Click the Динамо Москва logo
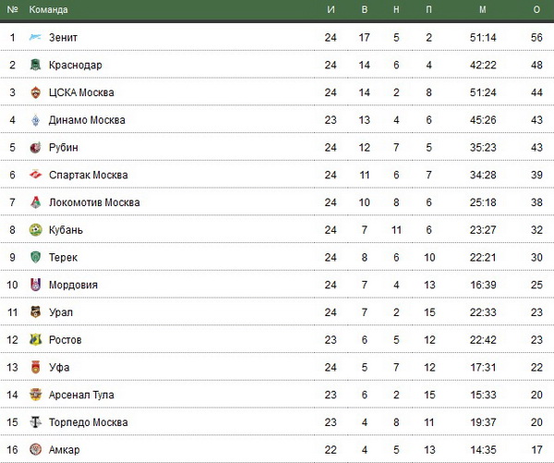 tap(35, 120)
